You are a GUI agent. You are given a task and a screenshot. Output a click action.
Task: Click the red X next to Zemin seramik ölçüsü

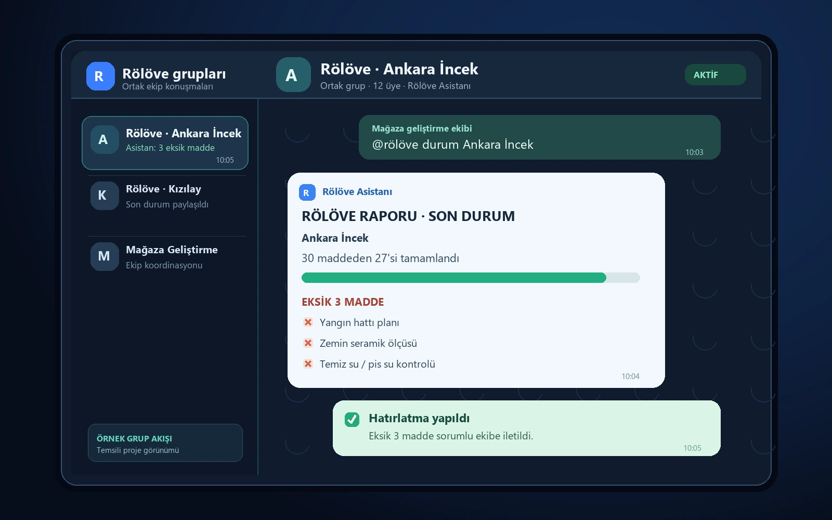coord(308,343)
